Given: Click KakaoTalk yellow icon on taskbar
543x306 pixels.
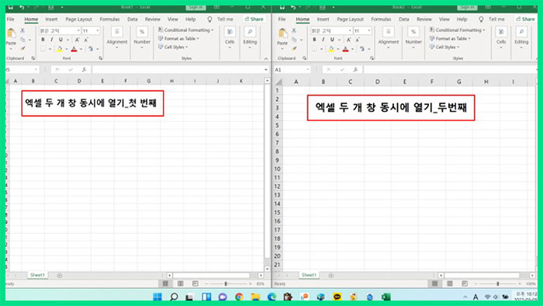Looking at the screenshot, I should click(337, 297).
